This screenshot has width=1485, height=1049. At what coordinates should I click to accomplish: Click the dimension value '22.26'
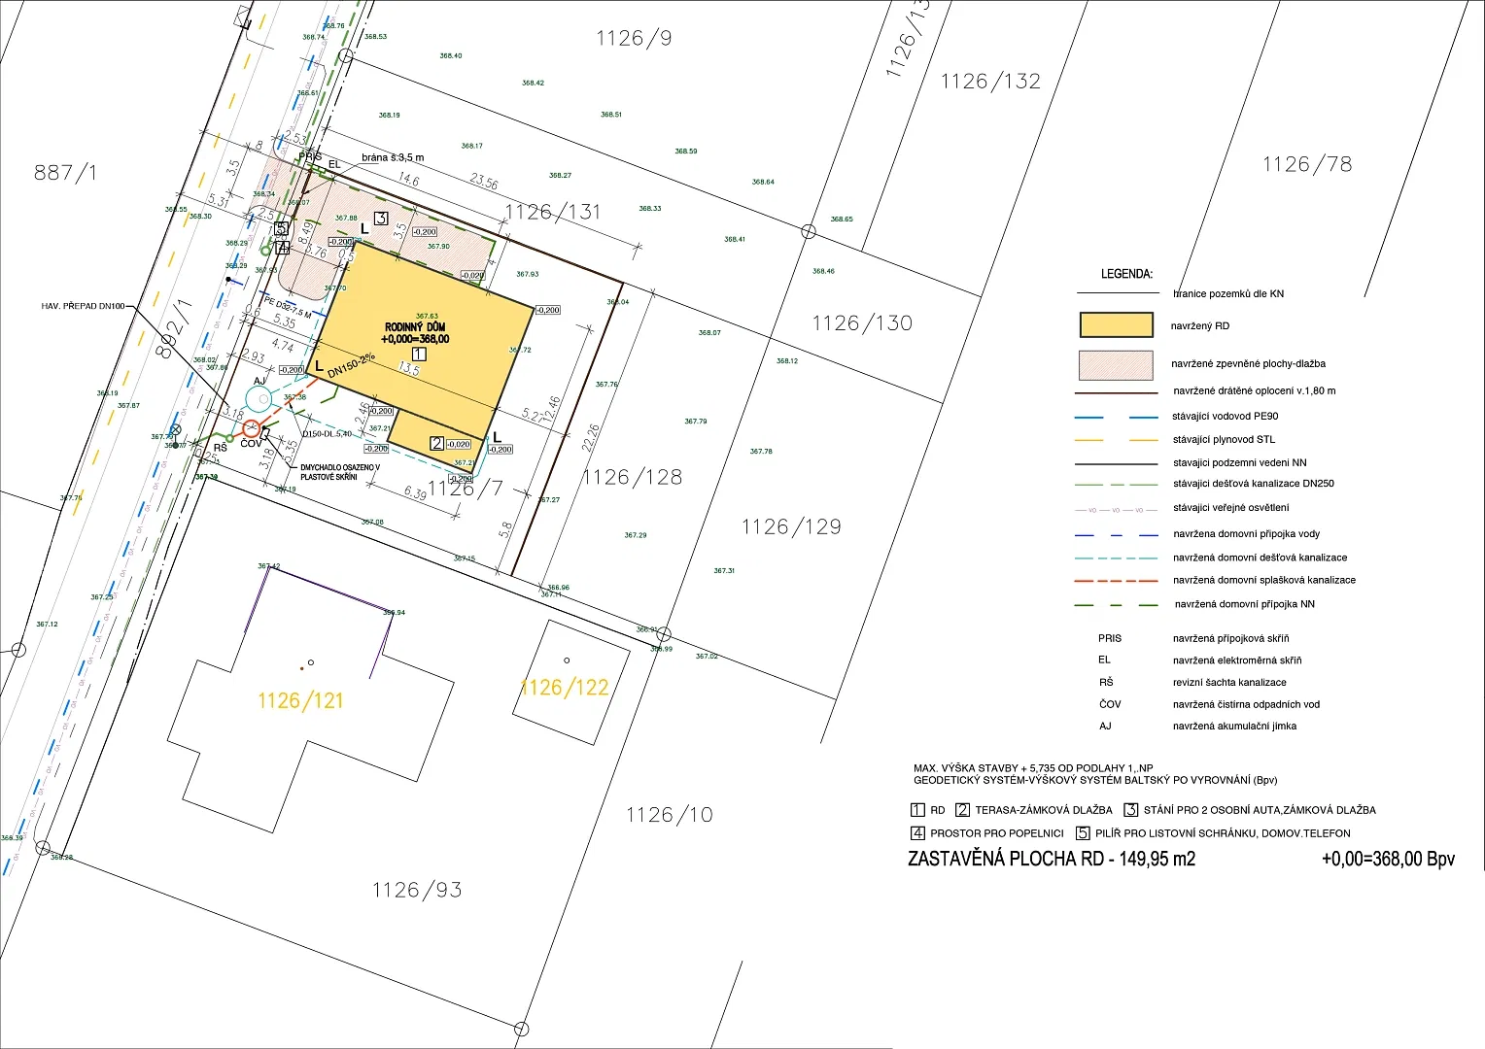coord(592,437)
